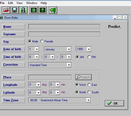Focus the Place text field
Viewport: 131px width, 116px height.
pos(50,77)
